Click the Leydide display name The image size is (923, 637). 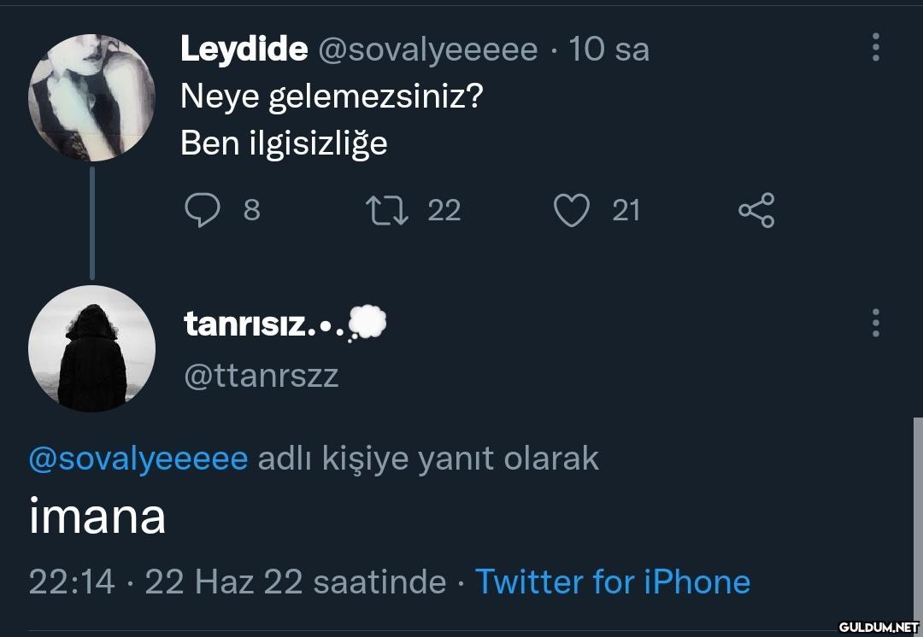click(244, 50)
